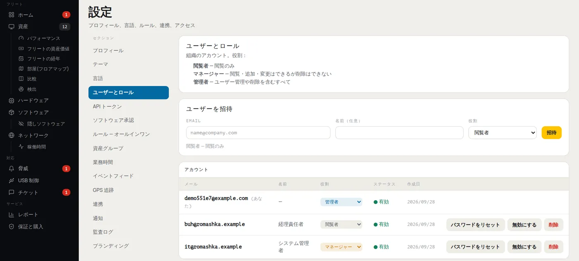579x261 pixels.
Task: Focus the EMAIL input field
Action: coord(258,133)
